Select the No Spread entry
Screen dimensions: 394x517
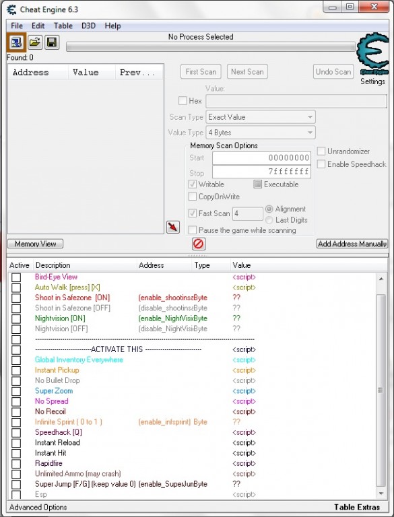click(51, 401)
